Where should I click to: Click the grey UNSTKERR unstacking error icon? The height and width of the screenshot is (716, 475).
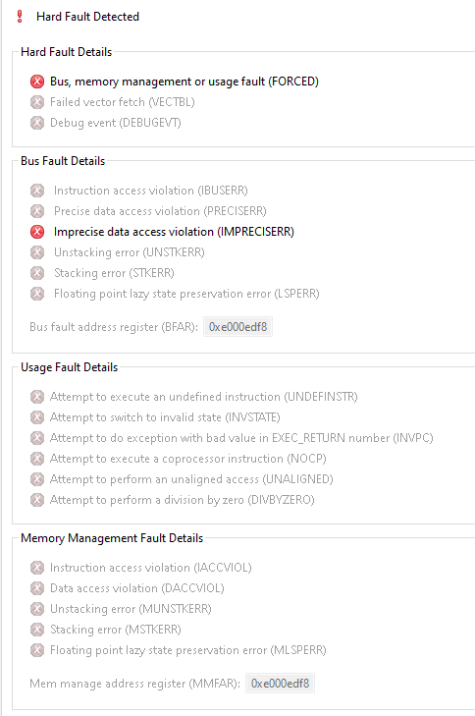pyautogui.click(x=37, y=252)
